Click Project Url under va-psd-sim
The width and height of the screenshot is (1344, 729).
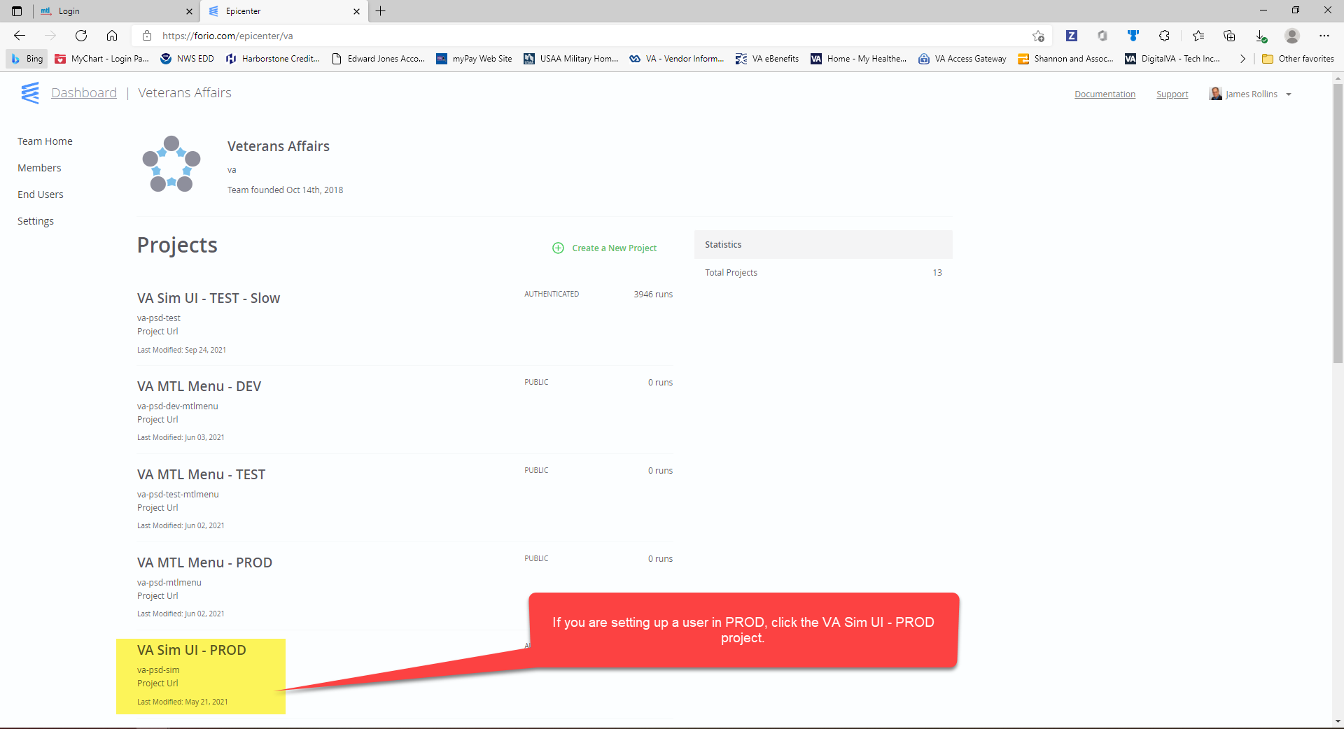point(157,684)
